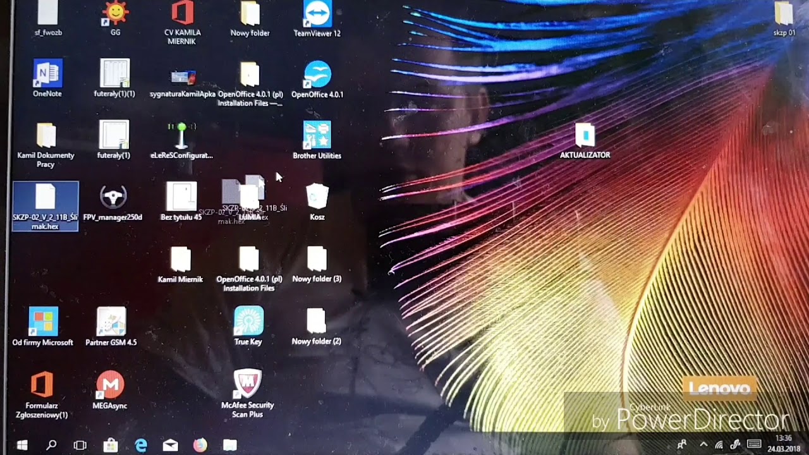Open the Brother Utilities shortcut
This screenshot has width=809, height=455.
(x=317, y=140)
